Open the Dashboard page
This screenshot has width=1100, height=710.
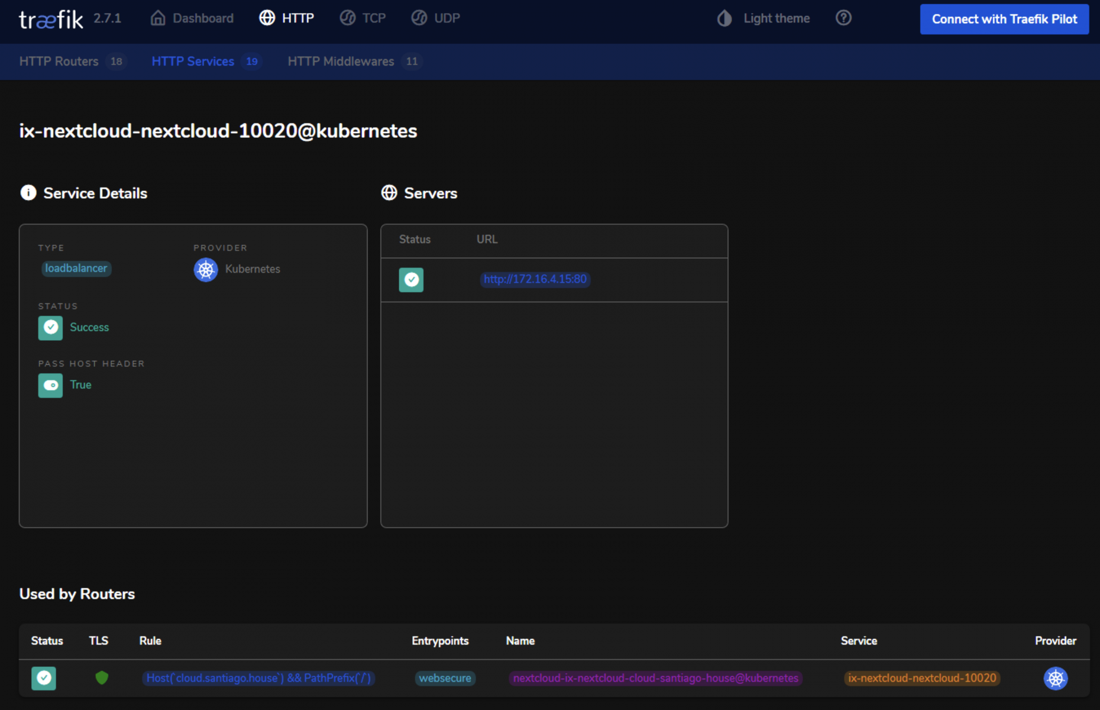click(192, 18)
